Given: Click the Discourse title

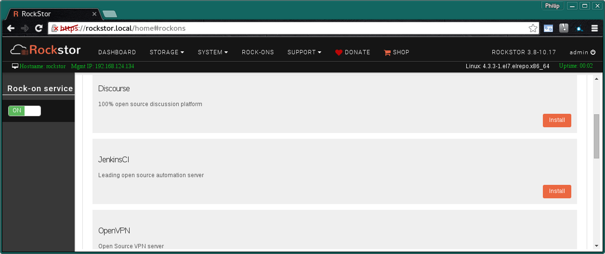Looking at the screenshot, I should [x=114, y=89].
